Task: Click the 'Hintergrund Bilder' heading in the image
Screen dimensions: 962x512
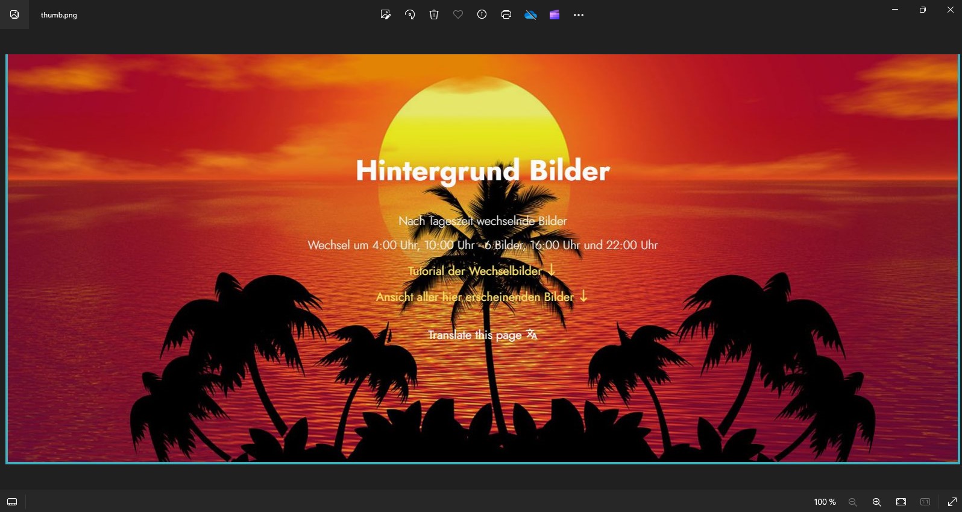Action: click(x=483, y=171)
